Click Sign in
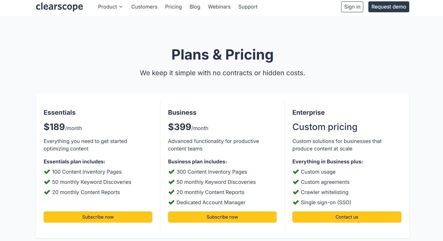443x241 pixels. pyautogui.click(x=352, y=6)
